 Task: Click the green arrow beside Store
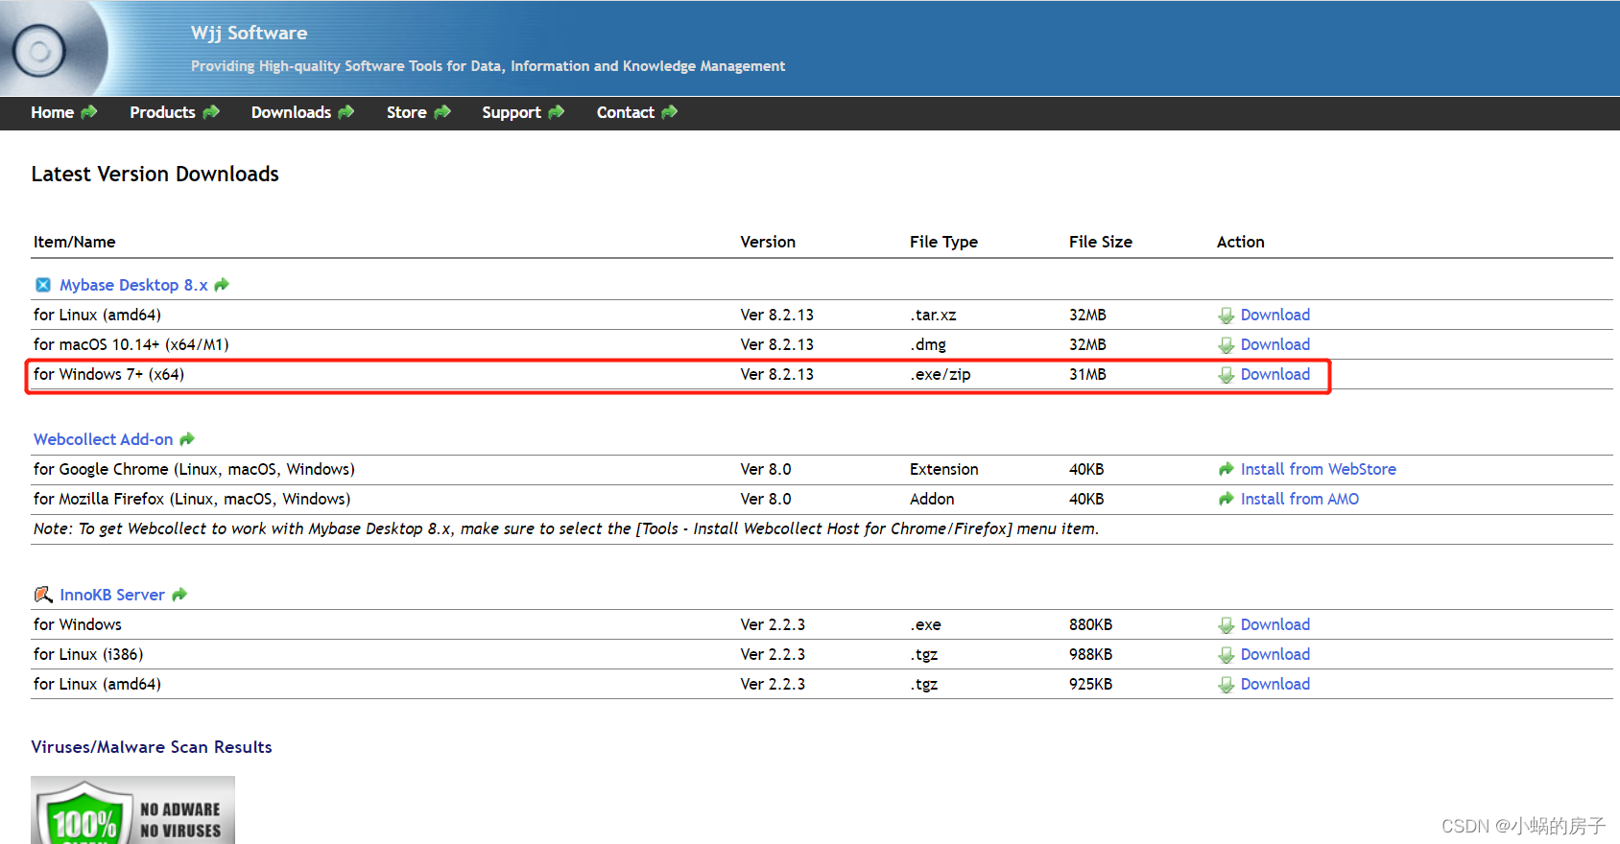point(442,112)
